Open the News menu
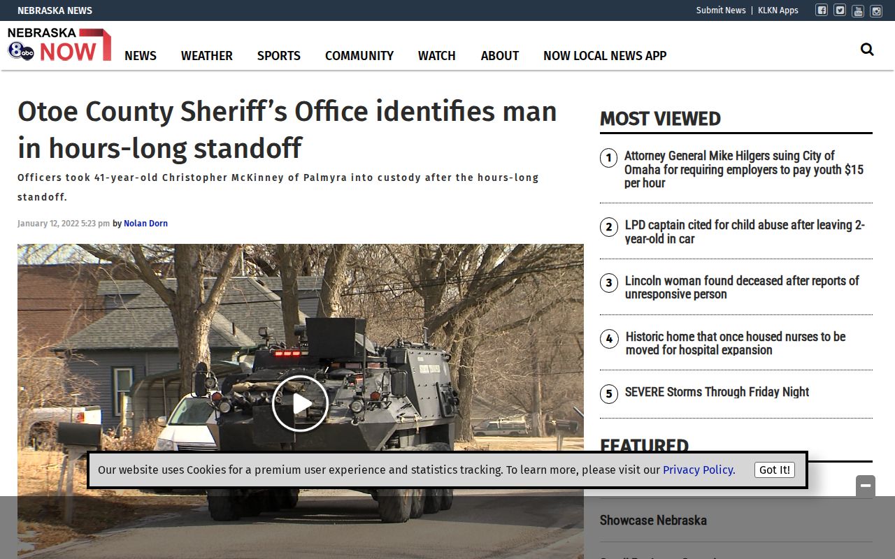895x559 pixels. (x=141, y=56)
